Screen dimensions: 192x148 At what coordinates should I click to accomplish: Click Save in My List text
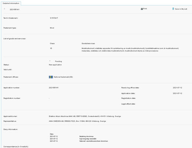(x=181, y=9)
